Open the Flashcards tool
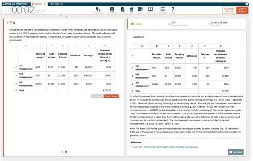Image resolution: width=253 pixels, height=161 pixels. tap(98, 10)
